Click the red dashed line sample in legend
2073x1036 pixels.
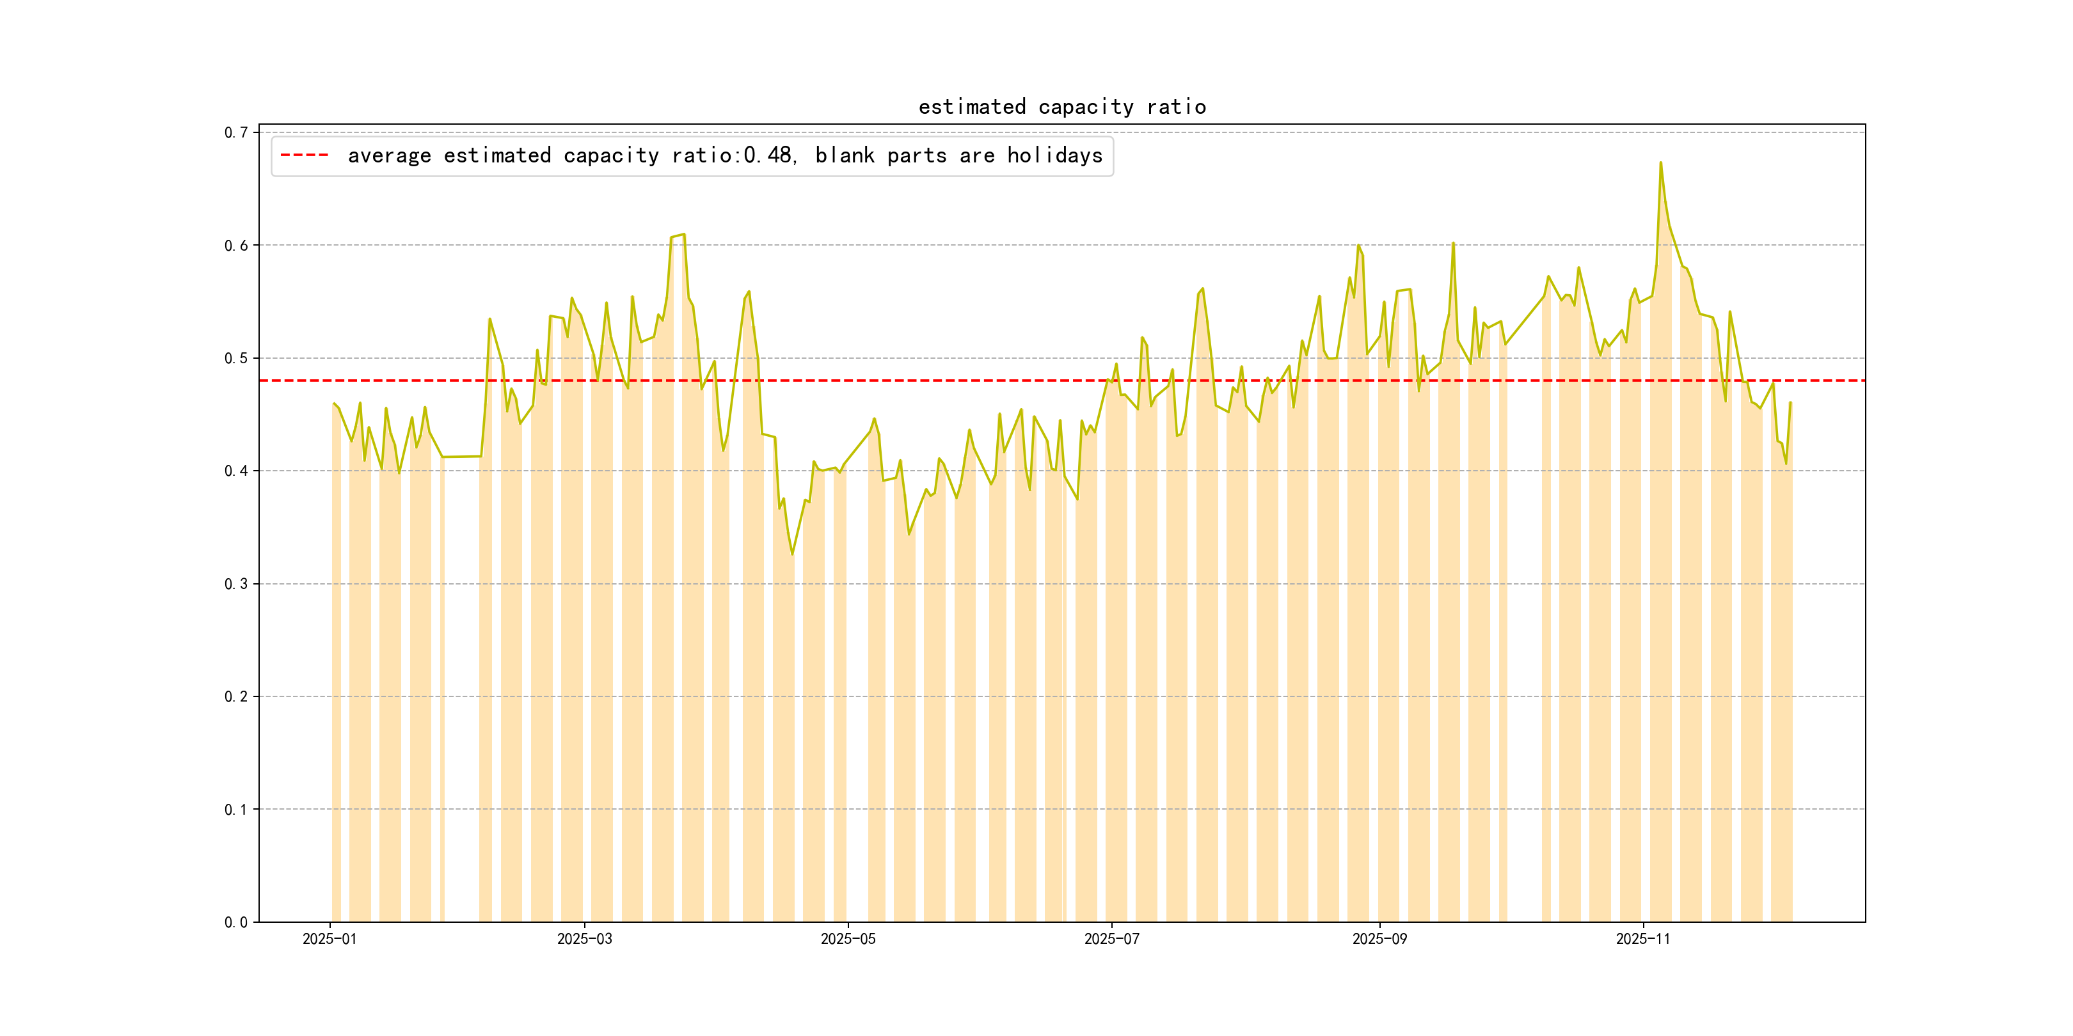pos(304,155)
